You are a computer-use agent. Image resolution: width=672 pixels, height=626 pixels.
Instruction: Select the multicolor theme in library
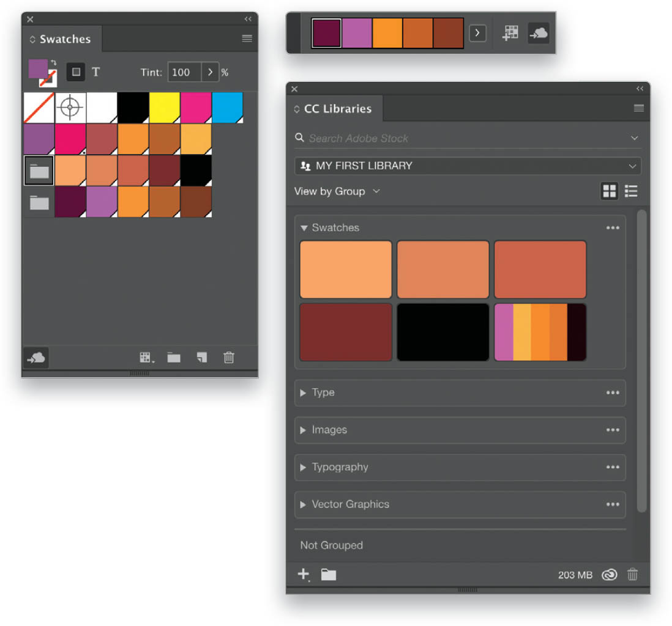pyautogui.click(x=540, y=333)
